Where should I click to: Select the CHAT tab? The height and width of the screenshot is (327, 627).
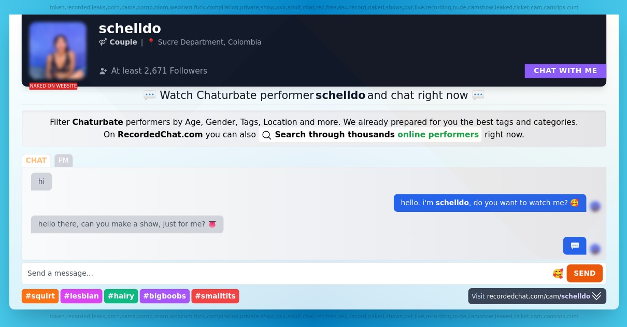coord(36,161)
